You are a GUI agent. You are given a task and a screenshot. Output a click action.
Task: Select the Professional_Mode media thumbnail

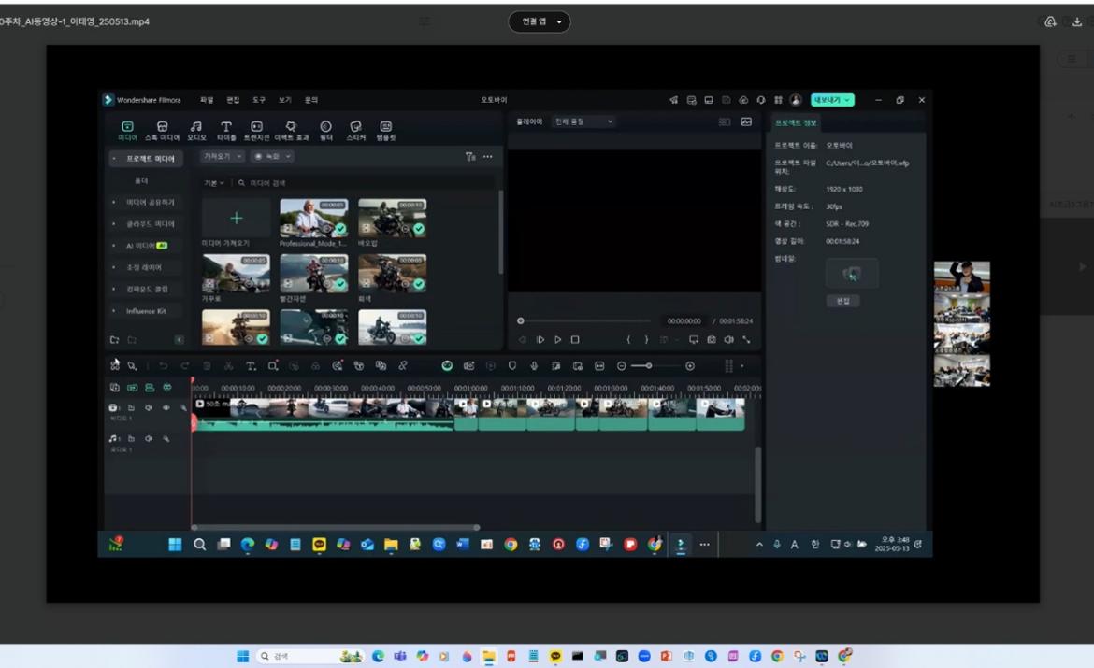point(313,218)
